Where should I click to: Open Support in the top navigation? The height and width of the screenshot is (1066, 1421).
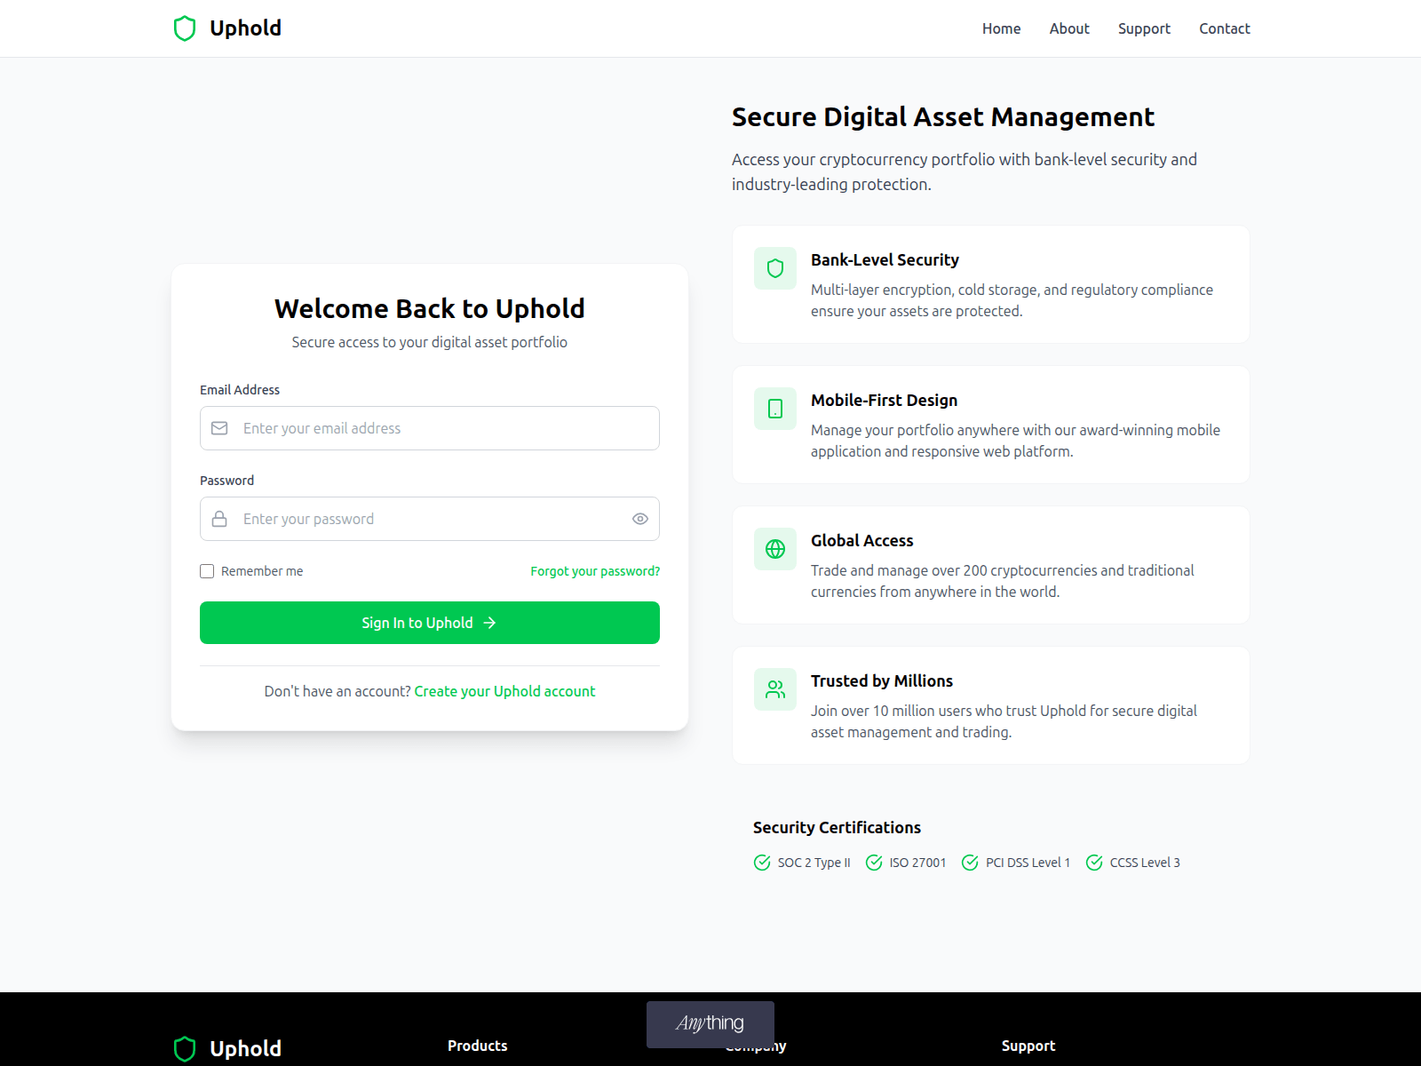[x=1144, y=28]
